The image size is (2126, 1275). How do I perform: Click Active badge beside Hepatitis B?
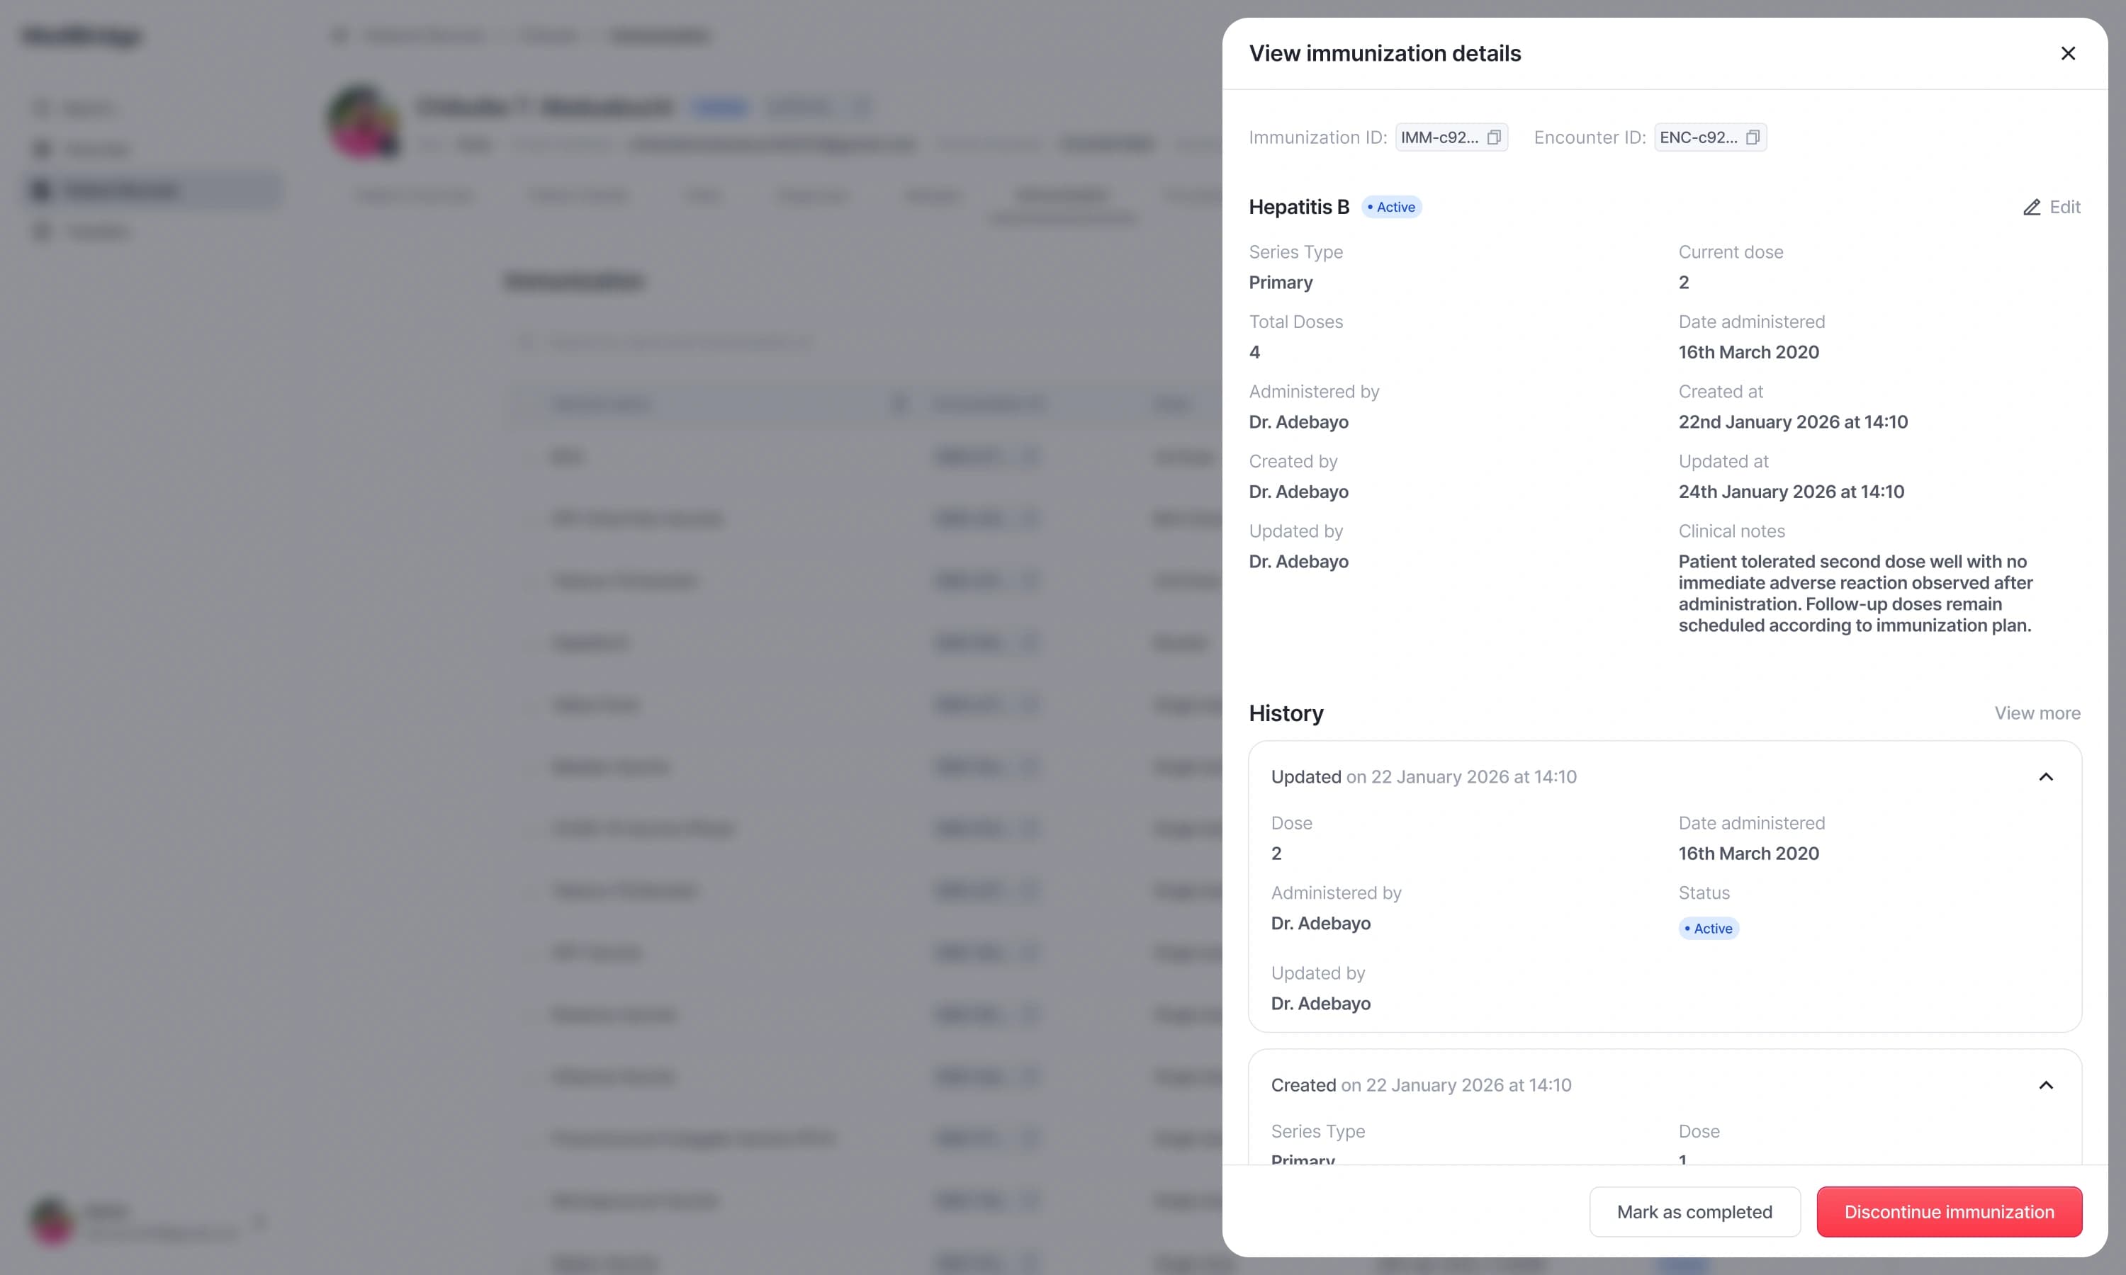[x=1391, y=207]
